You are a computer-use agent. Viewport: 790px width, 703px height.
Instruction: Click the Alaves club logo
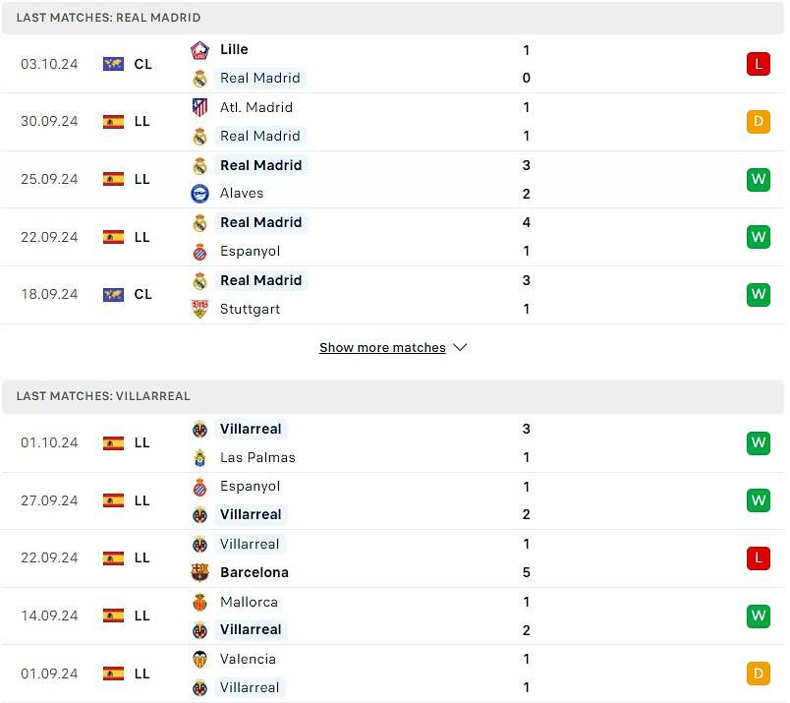point(200,194)
